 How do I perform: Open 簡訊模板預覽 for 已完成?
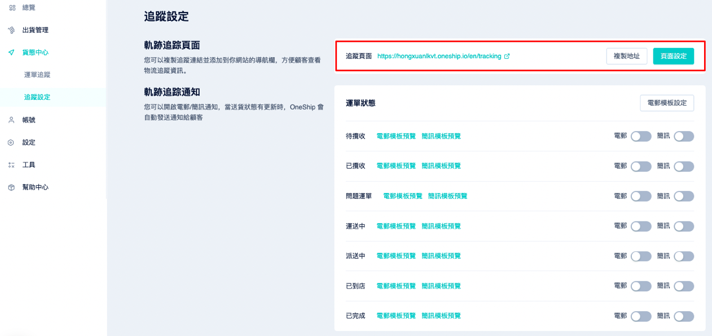tap(441, 316)
